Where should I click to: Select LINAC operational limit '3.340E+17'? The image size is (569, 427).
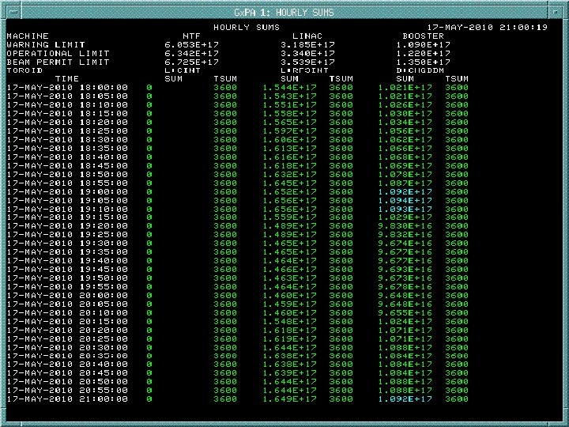[307, 54]
